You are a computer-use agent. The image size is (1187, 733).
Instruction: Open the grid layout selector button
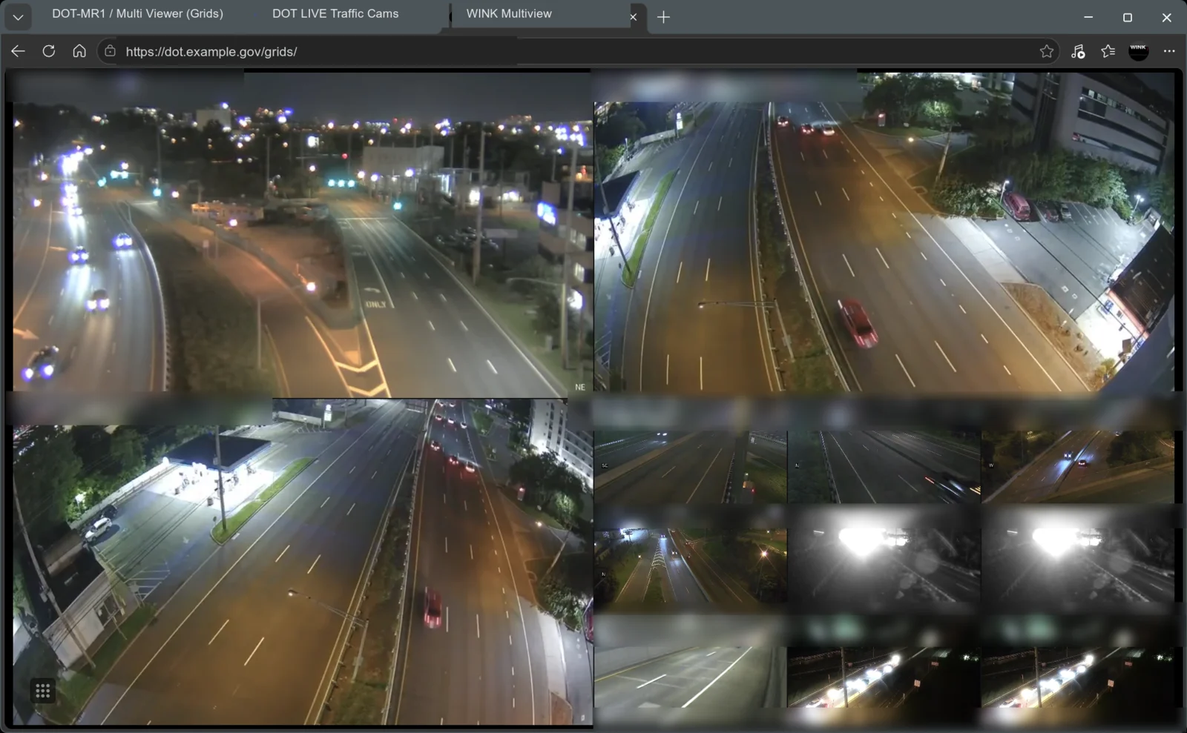[x=42, y=691]
